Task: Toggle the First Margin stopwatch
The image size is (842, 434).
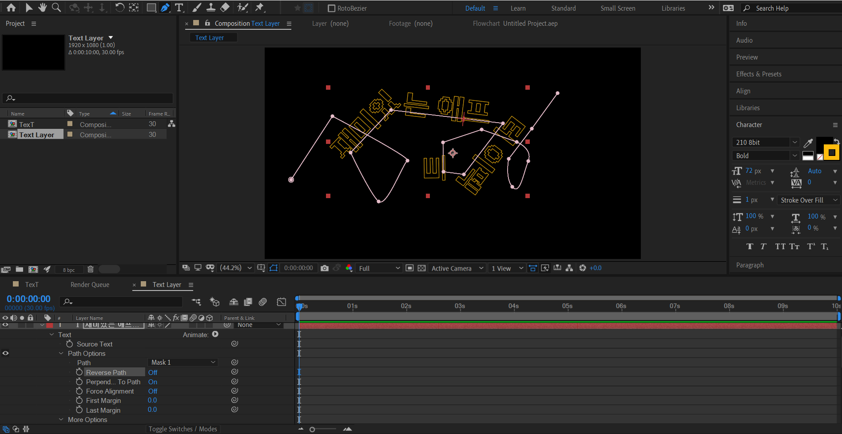Action: coord(79,400)
